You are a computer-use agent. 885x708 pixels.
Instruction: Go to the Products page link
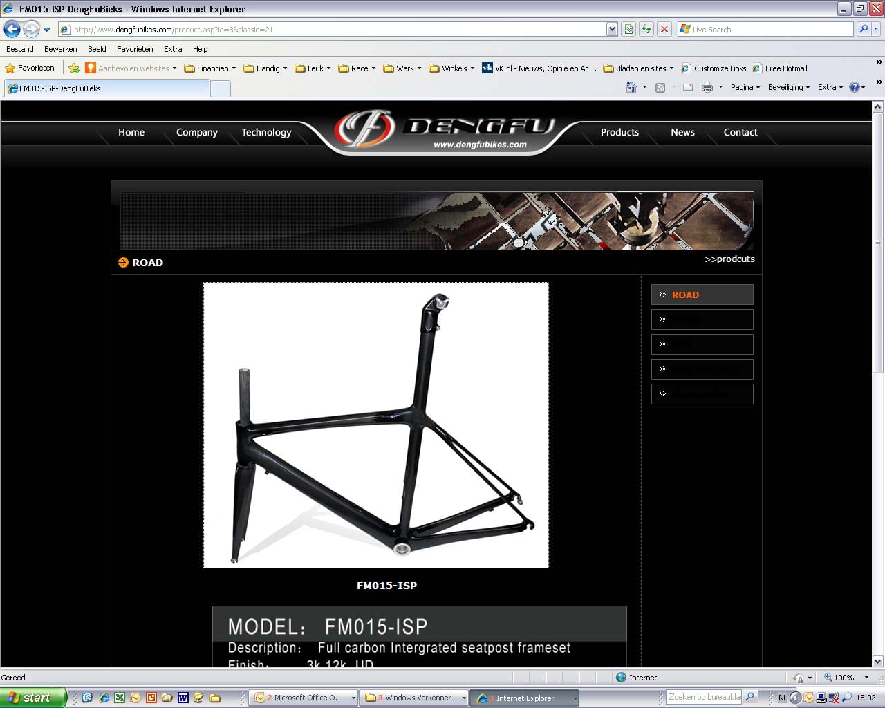point(619,132)
